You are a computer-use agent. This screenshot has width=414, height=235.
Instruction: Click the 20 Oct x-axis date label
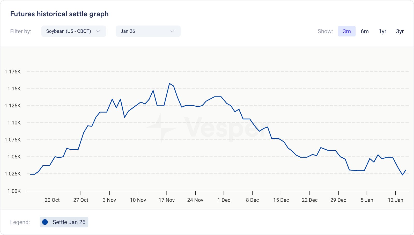(52, 200)
